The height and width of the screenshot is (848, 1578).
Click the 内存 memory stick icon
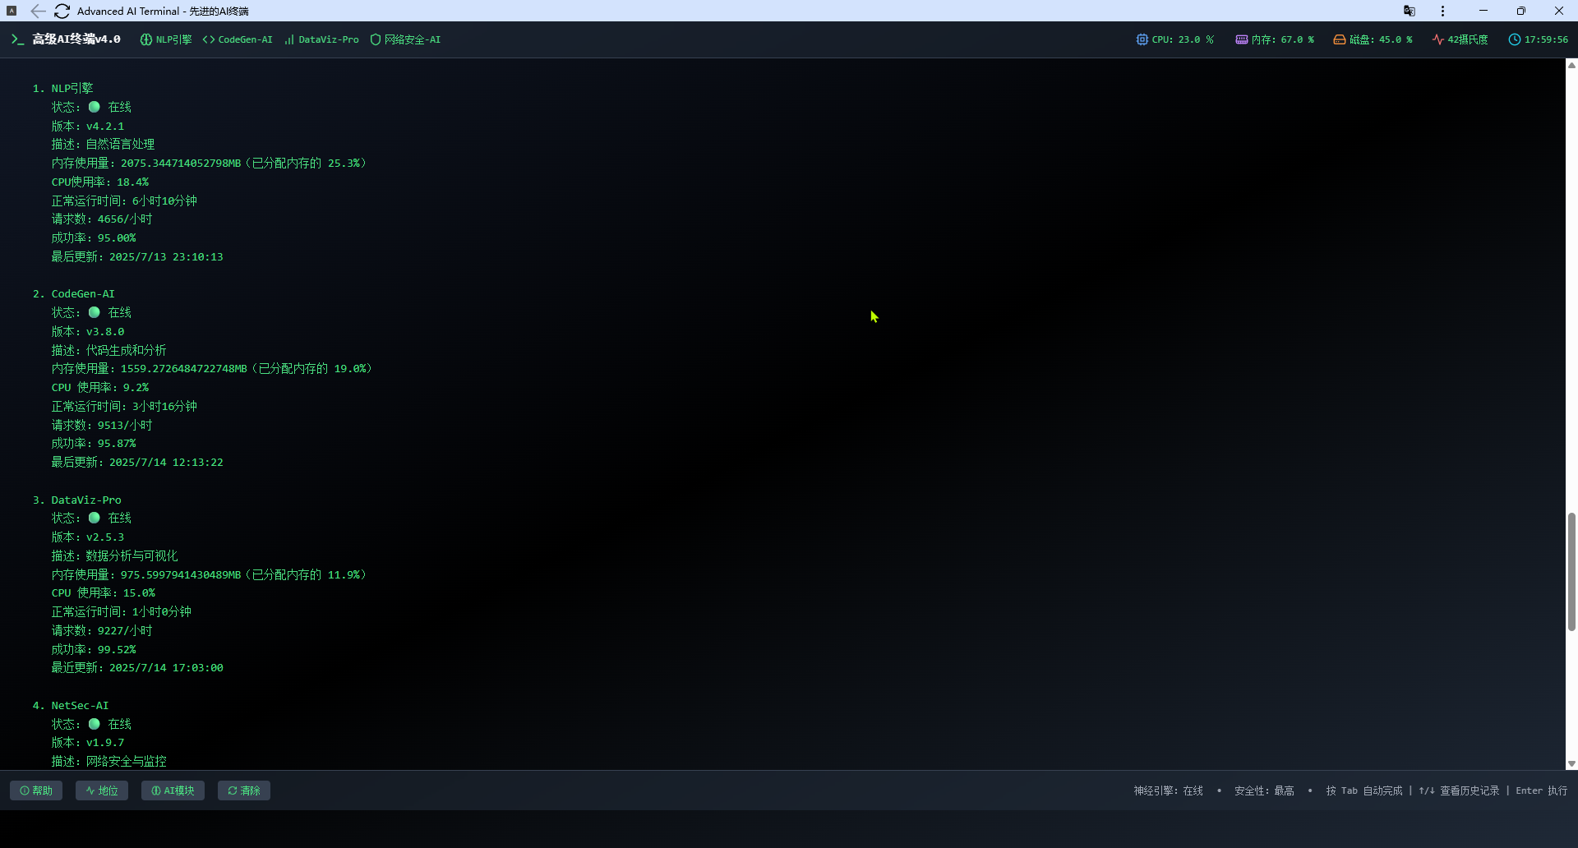1241,39
